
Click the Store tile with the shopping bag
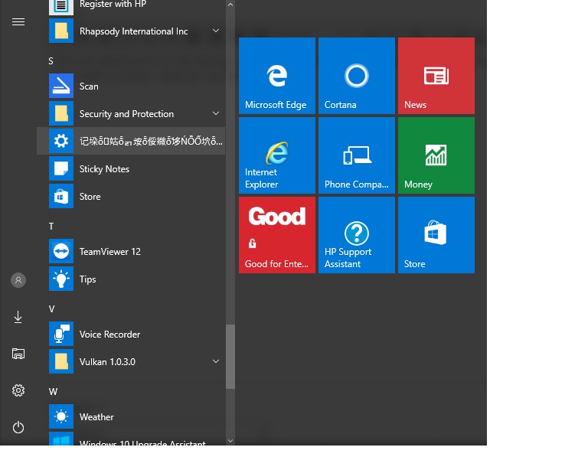point(436,235)
